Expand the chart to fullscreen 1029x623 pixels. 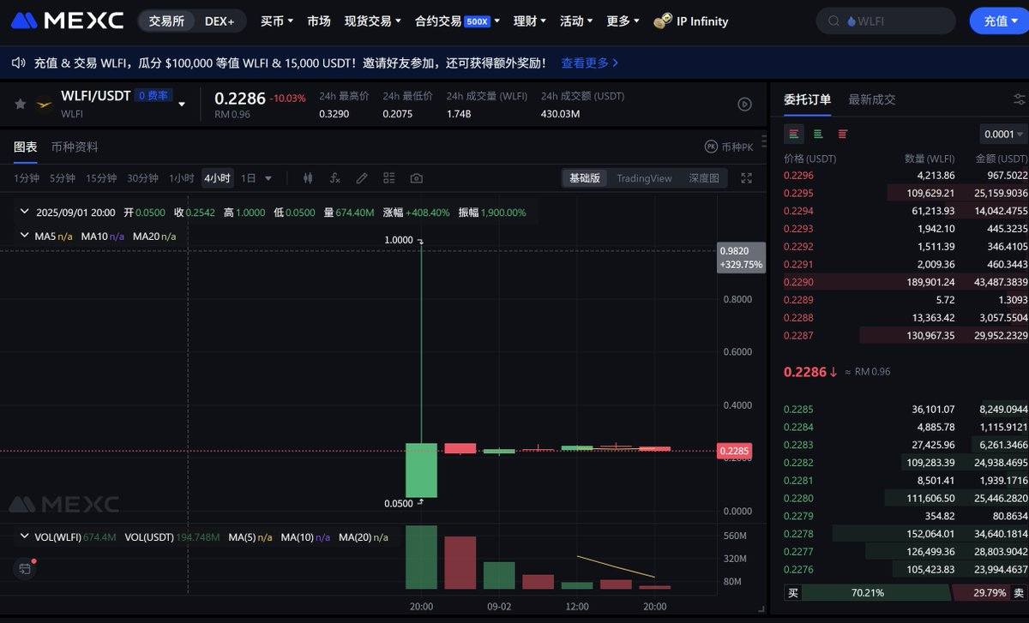746,178
